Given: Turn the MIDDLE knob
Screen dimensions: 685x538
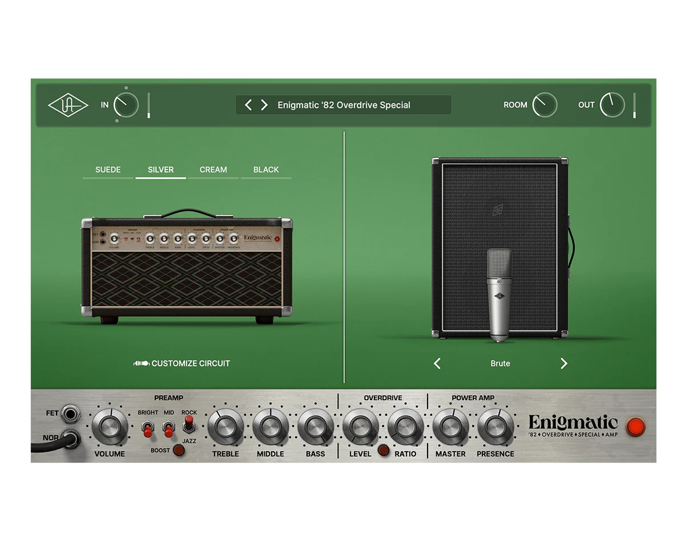Looking at the screenshot, I should click(271, 427).
